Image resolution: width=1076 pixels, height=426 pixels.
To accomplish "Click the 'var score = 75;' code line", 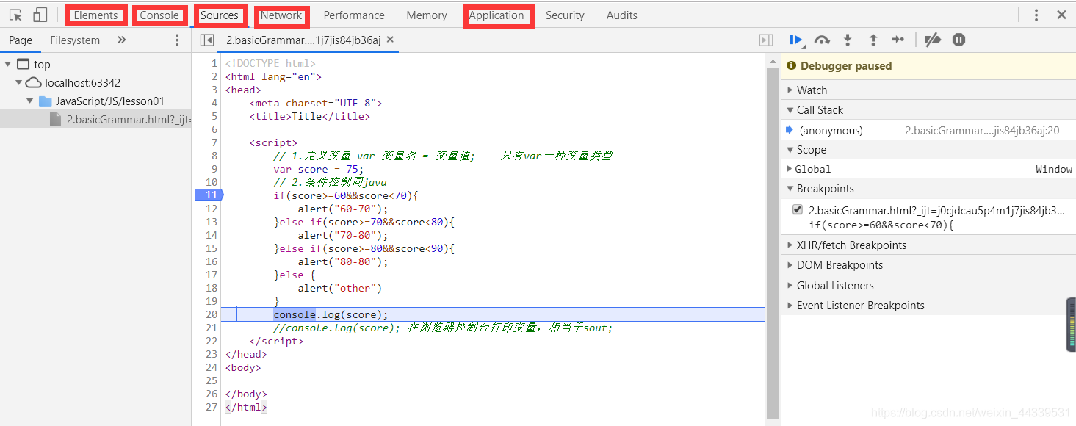I will pos(319,169).
